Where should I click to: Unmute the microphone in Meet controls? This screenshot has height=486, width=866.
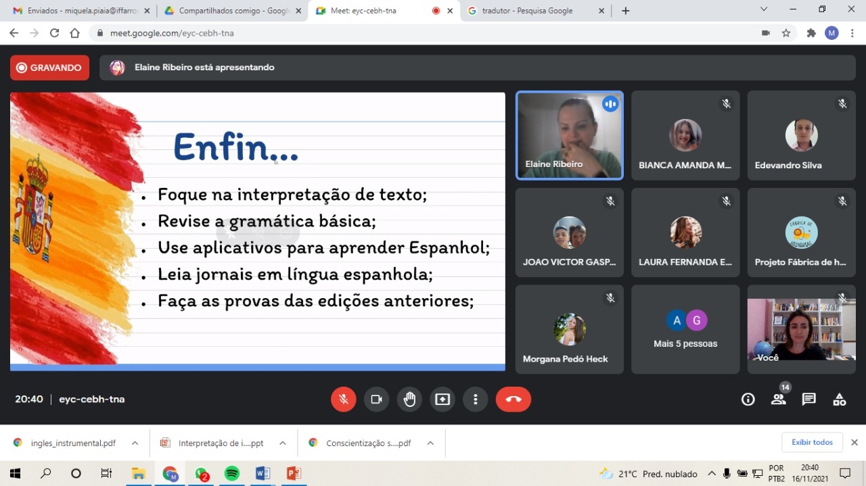click(x=344, y=399)
